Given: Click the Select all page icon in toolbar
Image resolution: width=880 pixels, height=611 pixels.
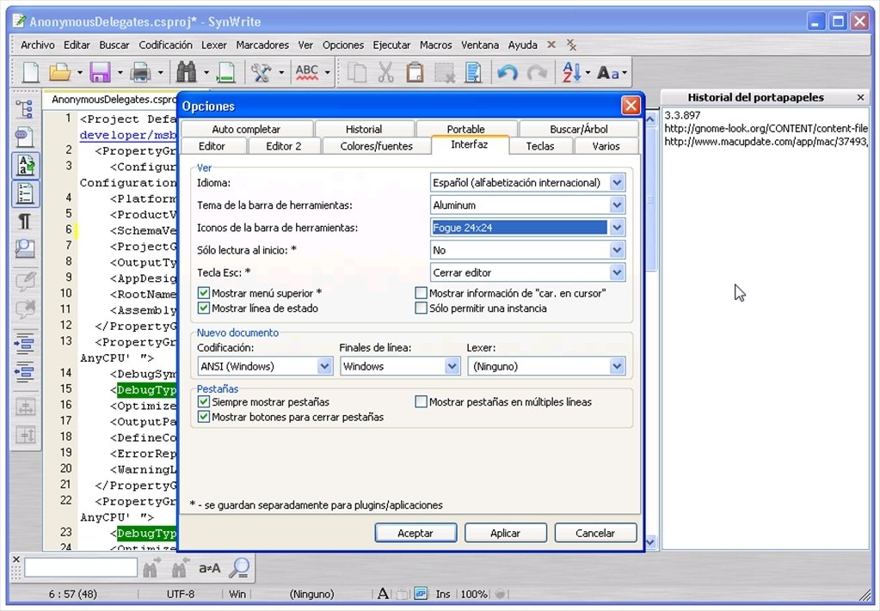Looking at the screenshot, I should 473,72.
